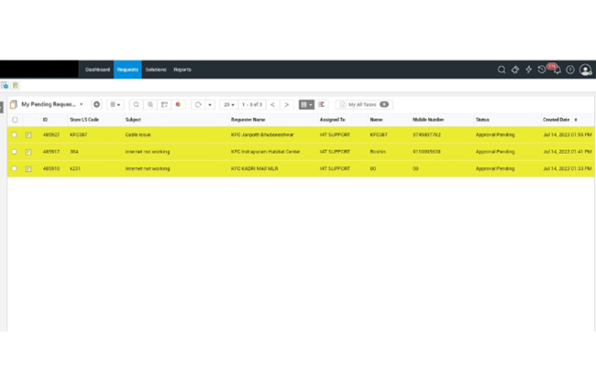Click the list search magnifier icon
Image resolution: width=596 pixels, height=389 pixels.
pyautogui.click(x=137, y=104)
